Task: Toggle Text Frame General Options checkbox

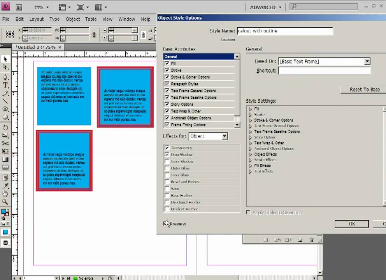Action: pyautogui.click(x=167, y=91)
